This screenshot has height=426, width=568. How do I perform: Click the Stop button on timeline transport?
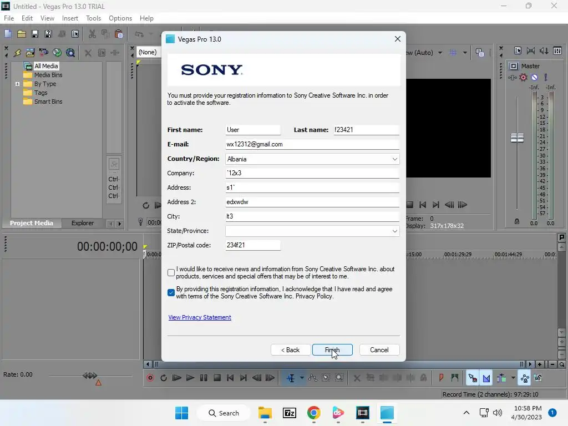[217, 378]
